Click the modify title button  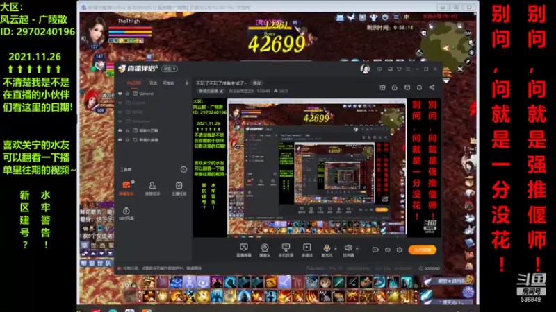(x=256, y=83)
